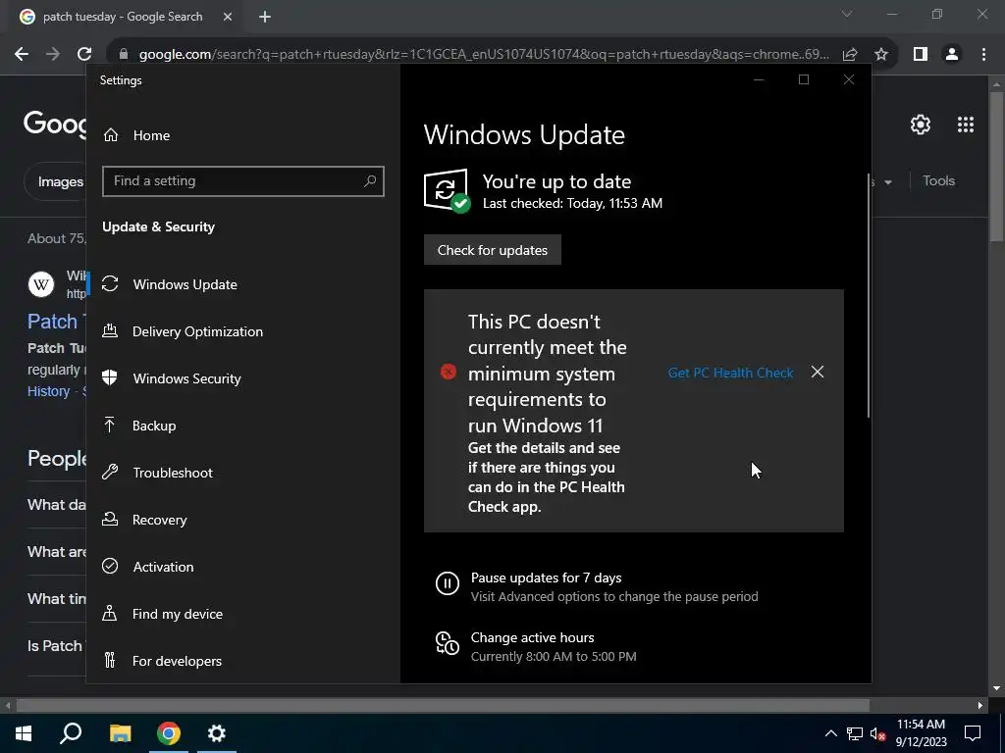Click the Chrome address bar URL
This screenshot has width=1005, height=753.
tap(484, 55)
